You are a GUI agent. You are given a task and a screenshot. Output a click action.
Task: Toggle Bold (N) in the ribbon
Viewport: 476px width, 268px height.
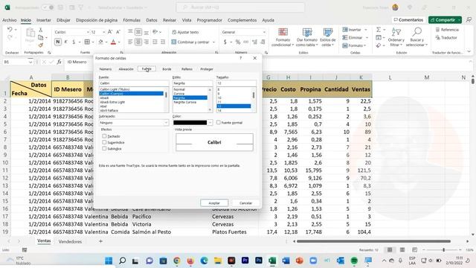[x=58, y=42]
